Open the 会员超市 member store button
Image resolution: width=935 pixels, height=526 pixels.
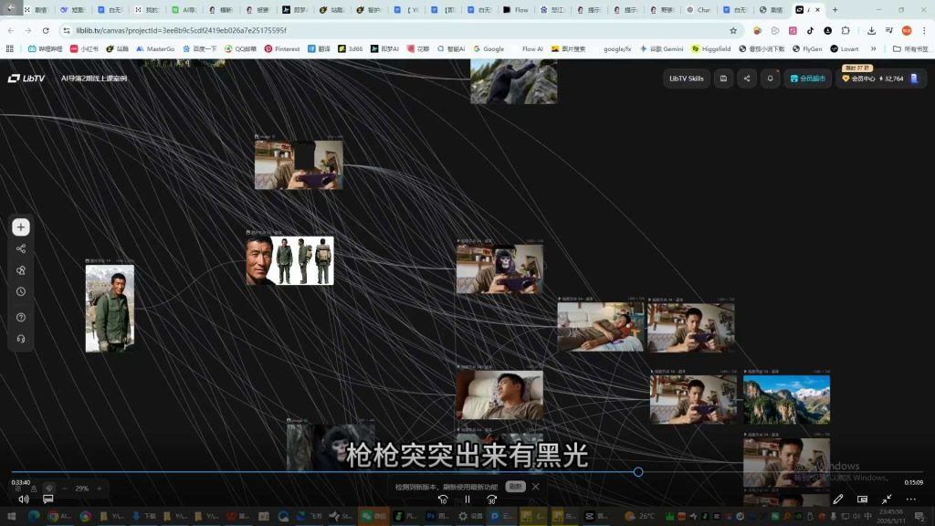pos(807,79)
